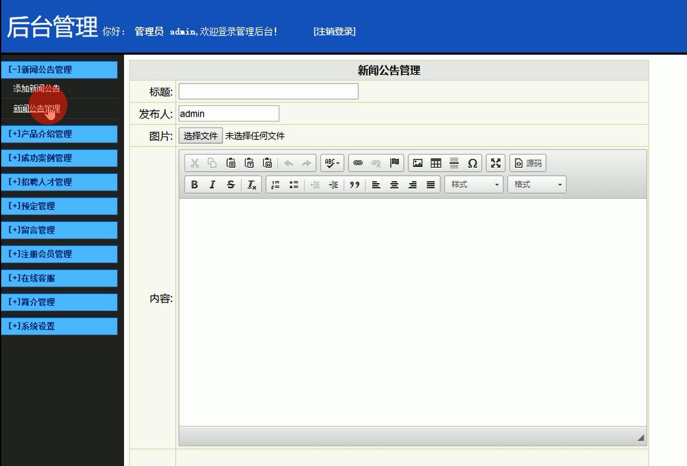Toggle block quote formatting
The image size is (687, 466).
(x=355, y=185)
